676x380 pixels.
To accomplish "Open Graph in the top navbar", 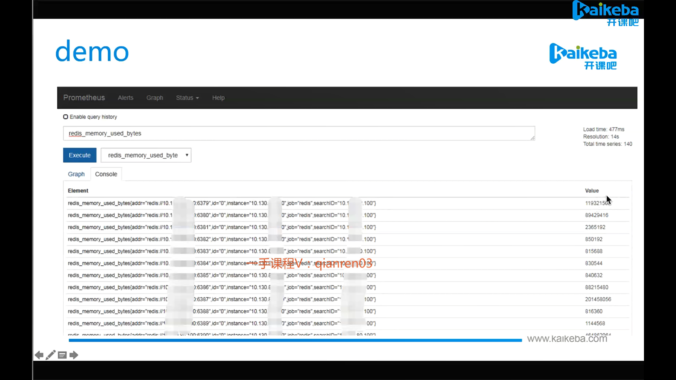I will pos(155,98).
